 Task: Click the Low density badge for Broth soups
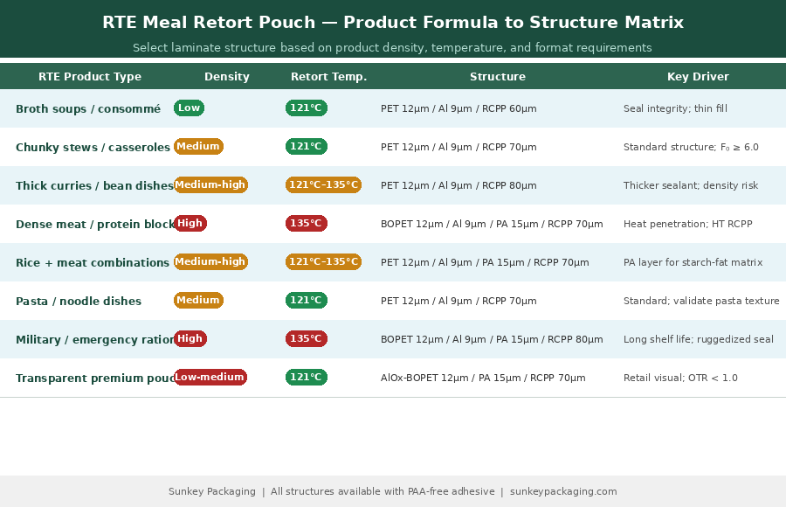pyautogui.click(x=189, y=108)
